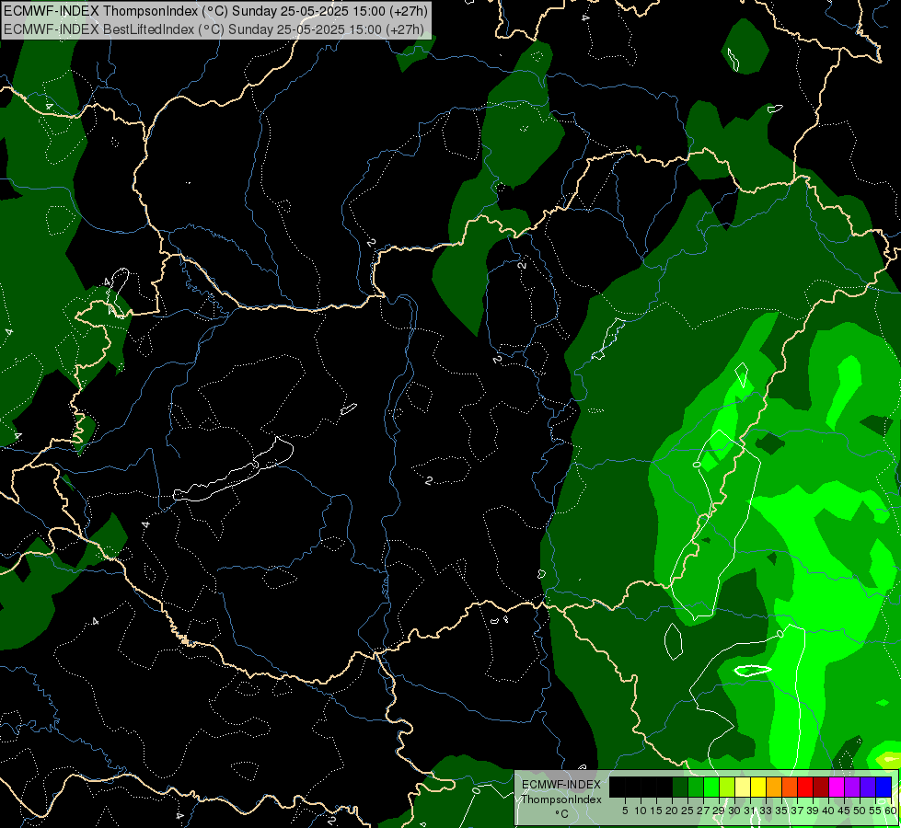The width and height of the screenshot is (901, 828).
Task: Click the °C unit label in legend
Action: point(561,814)
